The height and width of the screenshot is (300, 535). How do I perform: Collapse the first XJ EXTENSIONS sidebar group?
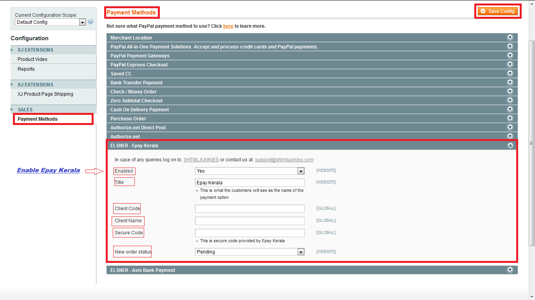(54, 50)
